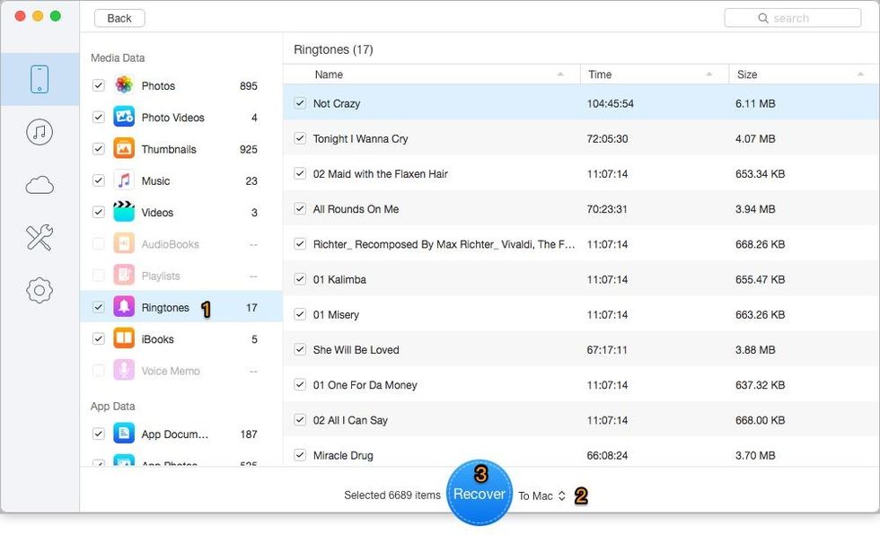Screen dimensions: 880x535
Task: Uncheck the Not Crazy ringtone checkbox
Action: coord(300,103)
